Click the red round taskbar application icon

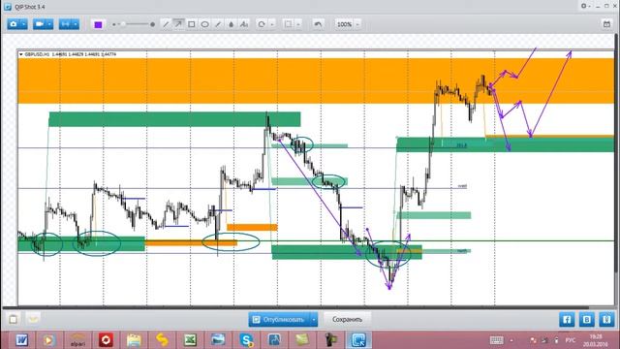click(x=106, y=340)
